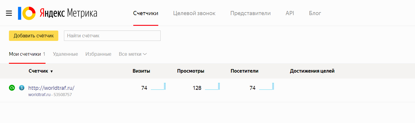The width and height of the screenshot is (415, 123).
Task: Click the worldtraf.ru site favicon
Action: (x=21, y=88)
